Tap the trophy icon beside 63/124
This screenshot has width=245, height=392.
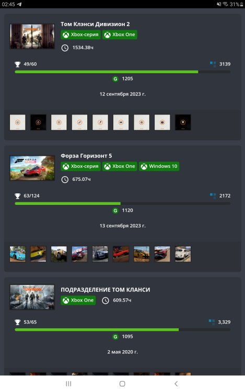tap(17, 196)
